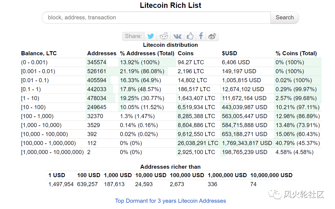Select the [0.01 - 0.1) balance row label

(35, 80)
